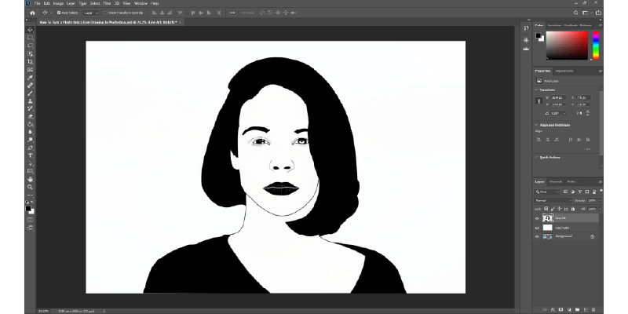The image size is (628, 314).
Task: Toggle visibility of the Line Art layer
Action: click(x=538, y=218)
